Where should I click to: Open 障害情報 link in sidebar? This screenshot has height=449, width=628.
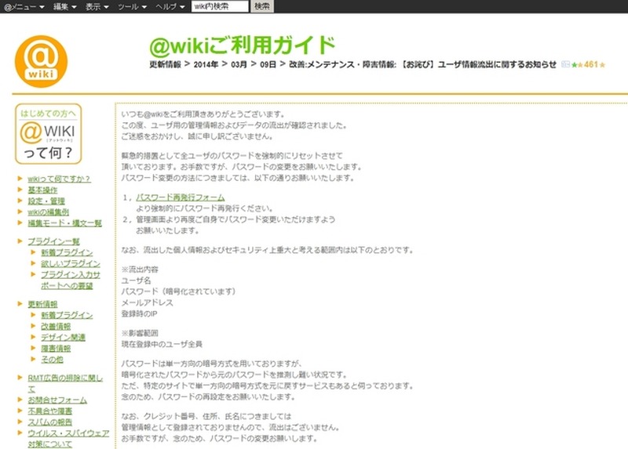56,348
